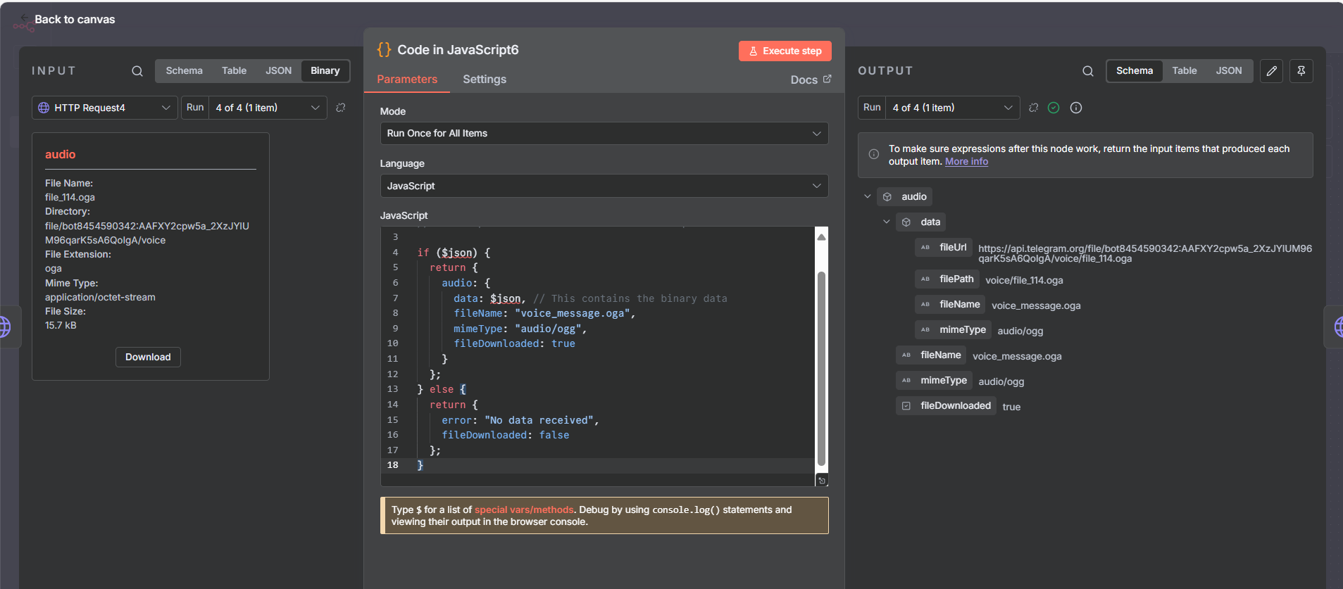This screenshot has height=589, width=1343.
Task: Switch input view to Table
Action: [x=234, y=71]
